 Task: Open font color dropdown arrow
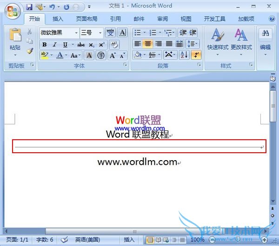[66, 55]
